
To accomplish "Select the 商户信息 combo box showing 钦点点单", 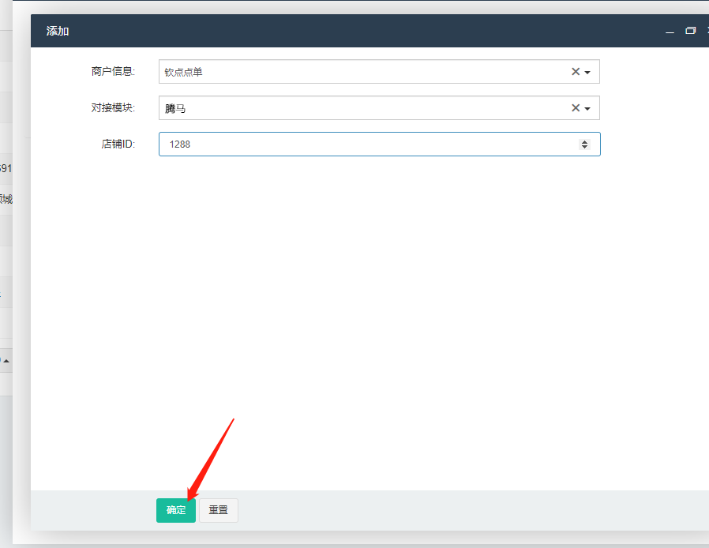I will point(379,71).
